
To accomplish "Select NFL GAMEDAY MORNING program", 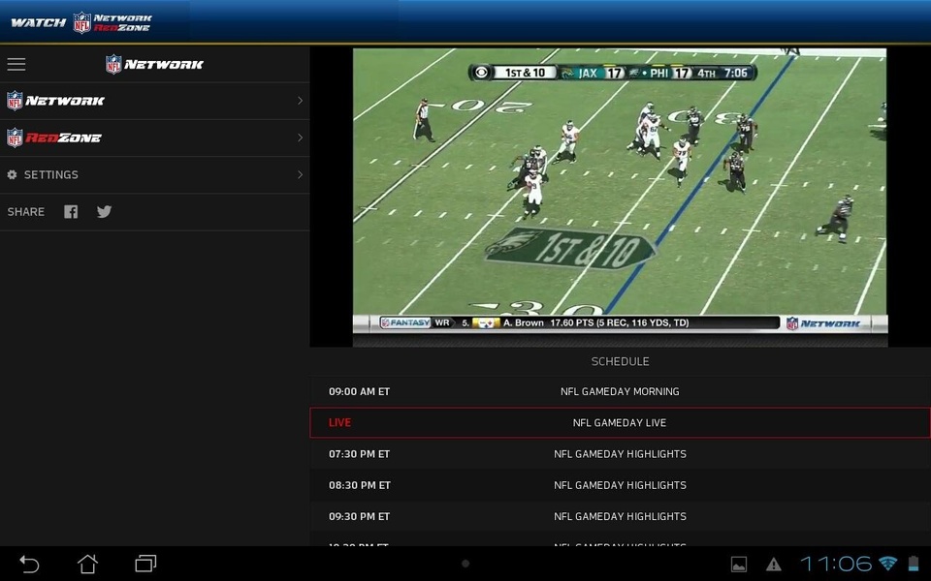I will pos(620,391).
